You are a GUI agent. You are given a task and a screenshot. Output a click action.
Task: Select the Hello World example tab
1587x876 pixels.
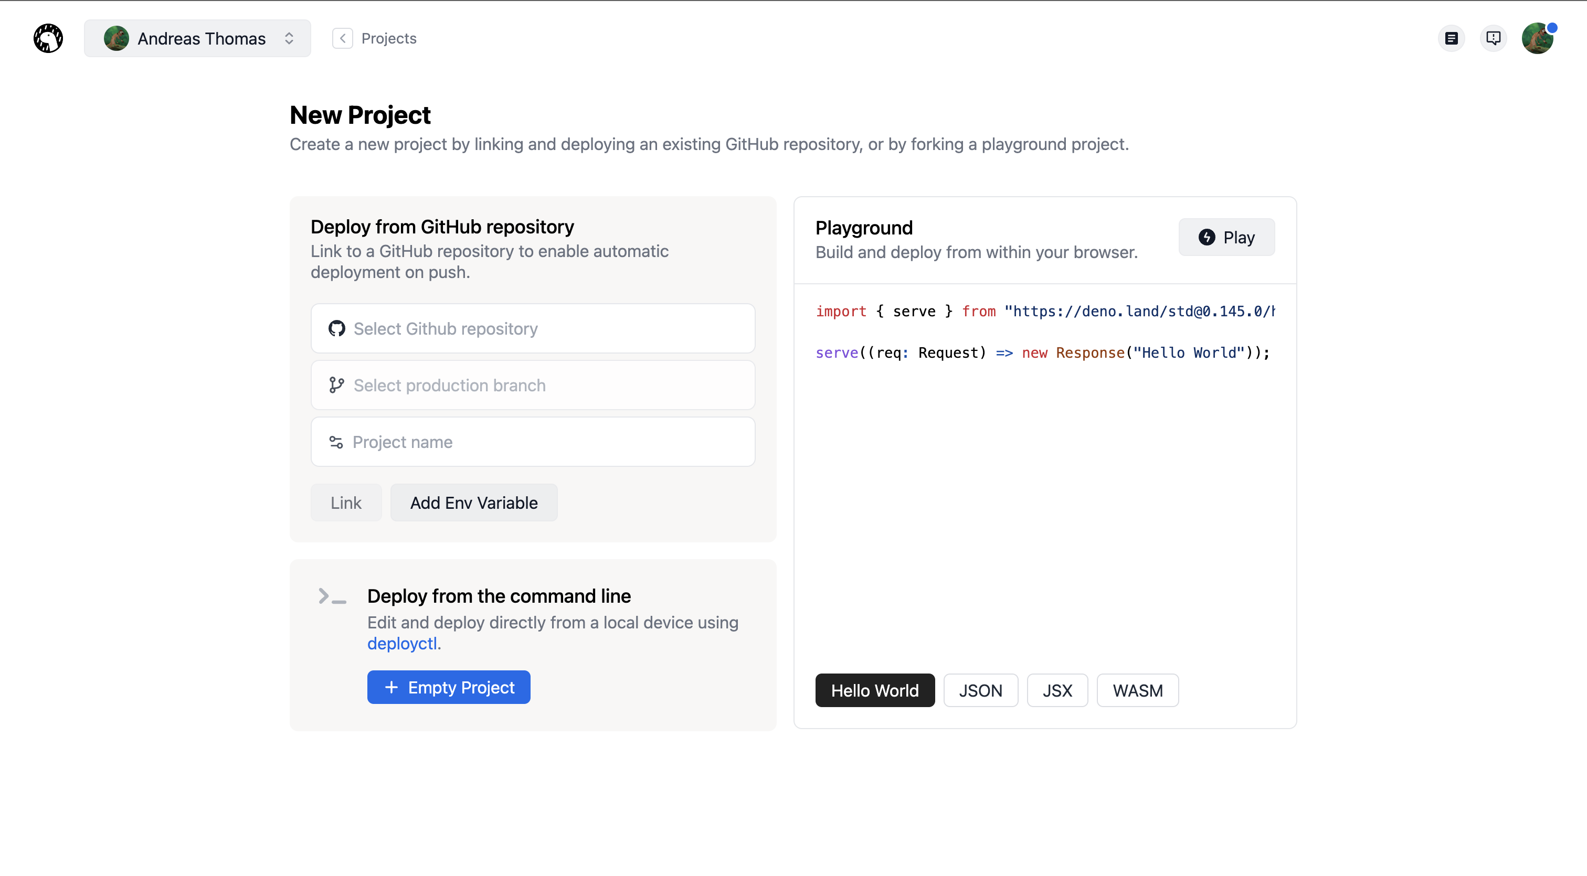tap(874, 691)
